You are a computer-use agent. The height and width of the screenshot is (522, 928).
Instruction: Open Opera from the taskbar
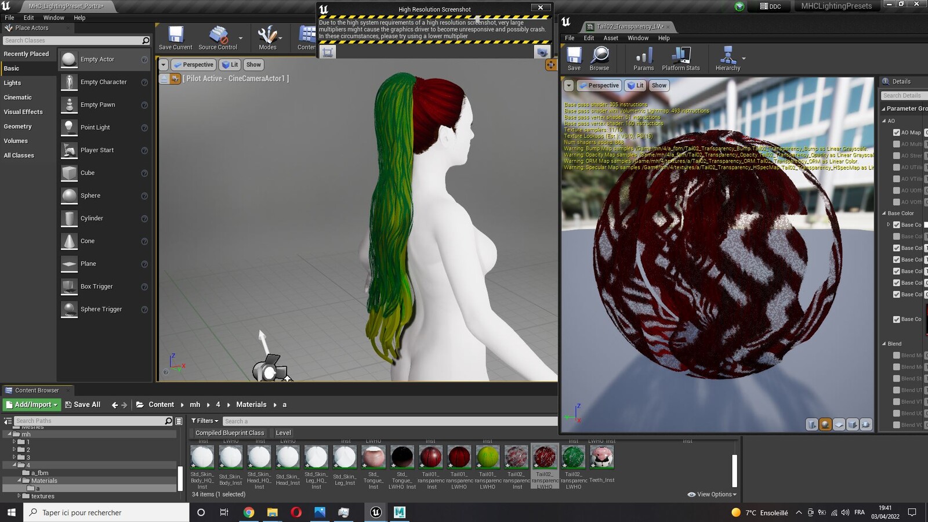coord(296,512)
